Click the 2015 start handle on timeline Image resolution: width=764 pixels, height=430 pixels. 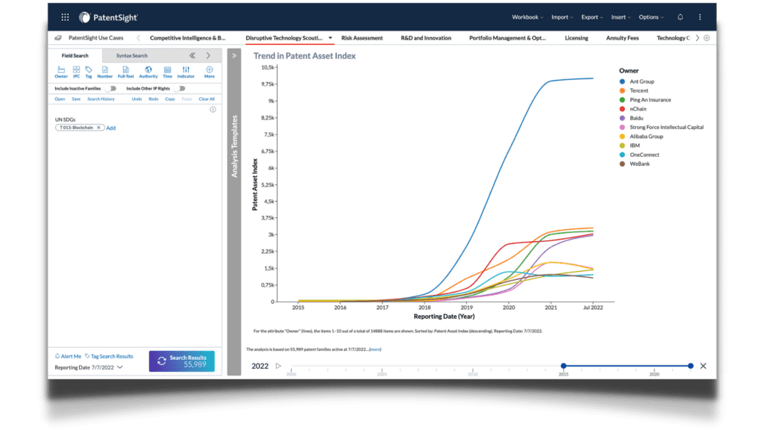563,366
